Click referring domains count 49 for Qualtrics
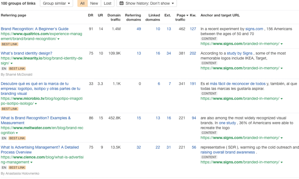 pyautogui.click(x=139, y=29)
